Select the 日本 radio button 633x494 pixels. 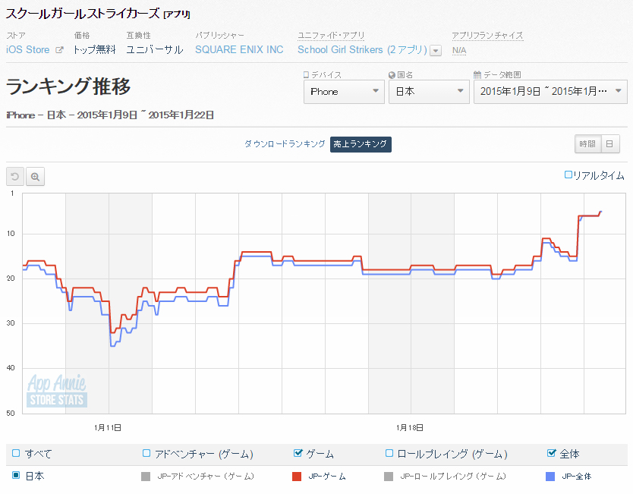tap(16, 476)
